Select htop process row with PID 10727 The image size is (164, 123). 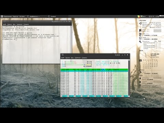(x=94, y=72)
